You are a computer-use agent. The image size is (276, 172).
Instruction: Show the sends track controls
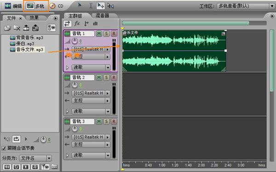(x=86, y=23)
